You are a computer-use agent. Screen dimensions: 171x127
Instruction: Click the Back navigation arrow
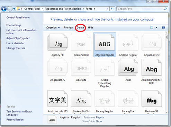[4, 9]
